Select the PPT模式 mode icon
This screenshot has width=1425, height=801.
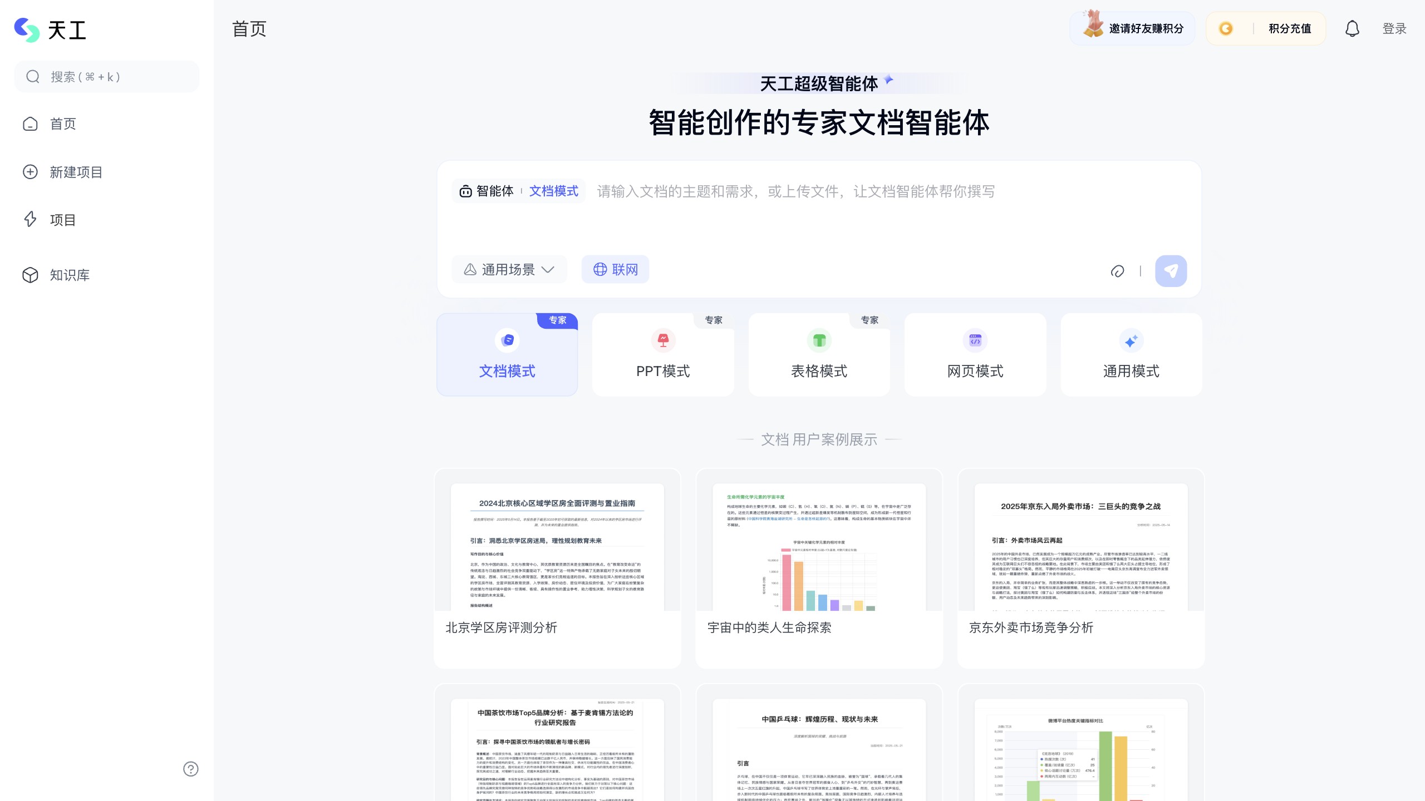pos(663,340)
